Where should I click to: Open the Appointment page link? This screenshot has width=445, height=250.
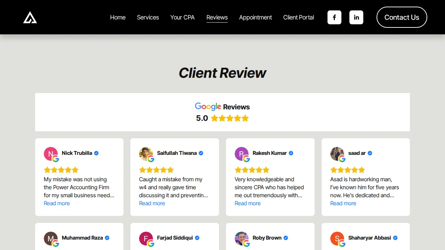[256, 17]
